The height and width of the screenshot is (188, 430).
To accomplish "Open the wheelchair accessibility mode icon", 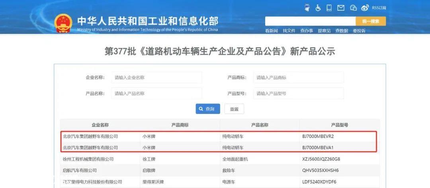I will tap(318, 8).
